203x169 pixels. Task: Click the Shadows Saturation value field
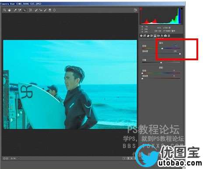174,76
